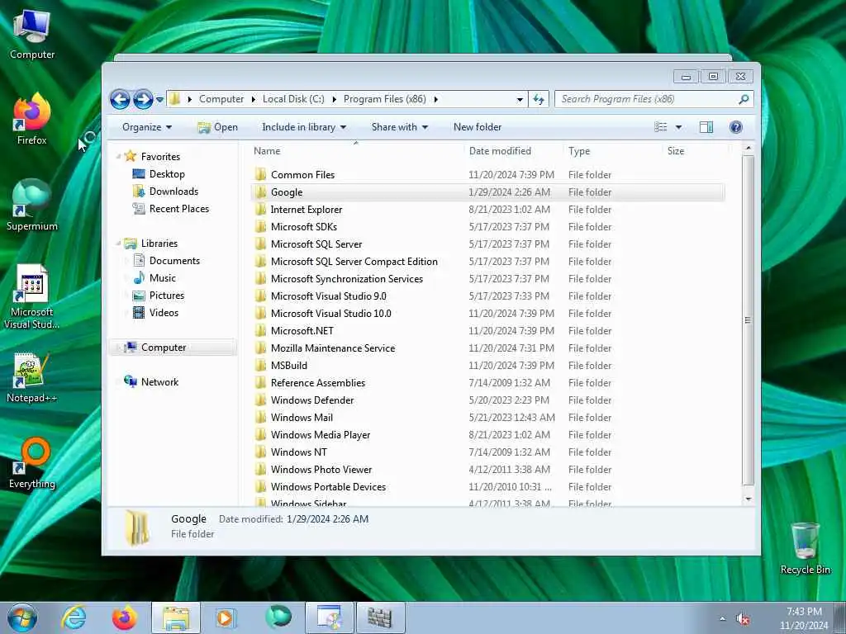Viewport: 846px width, 634px height.
Task: Click the file list vertical scrollbar thumb
Action: click(748, 320)
